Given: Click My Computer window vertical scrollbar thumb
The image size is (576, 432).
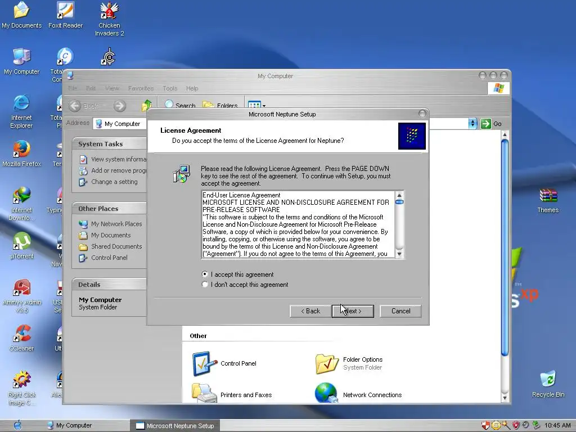Looking at the screenshot, I should [x=505, y=248].
